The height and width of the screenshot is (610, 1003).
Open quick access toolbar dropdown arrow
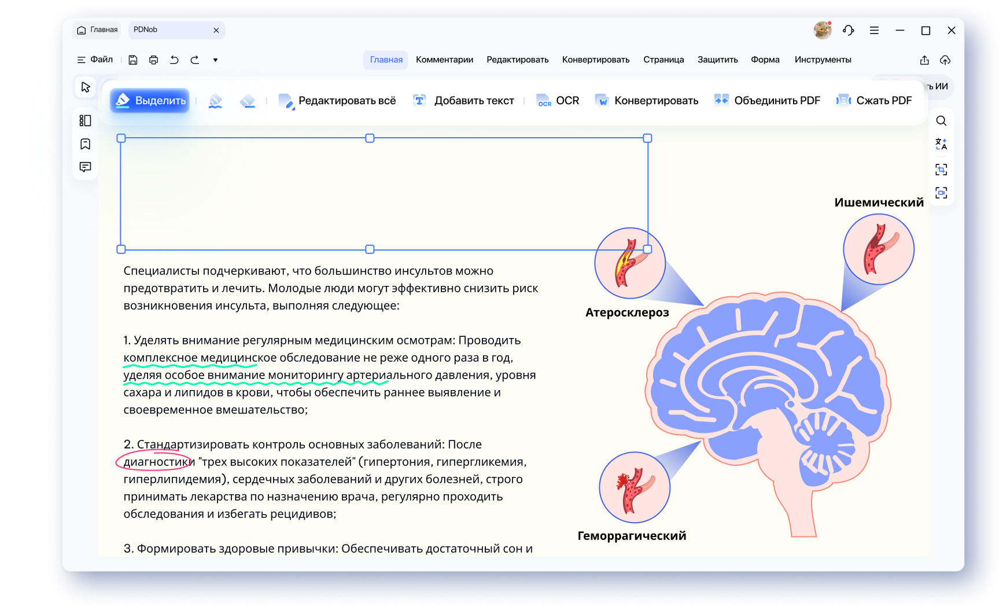click(215, 60)
